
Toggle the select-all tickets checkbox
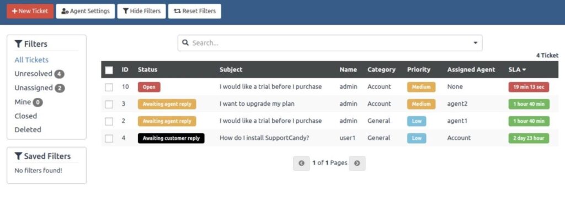(109, 70)
